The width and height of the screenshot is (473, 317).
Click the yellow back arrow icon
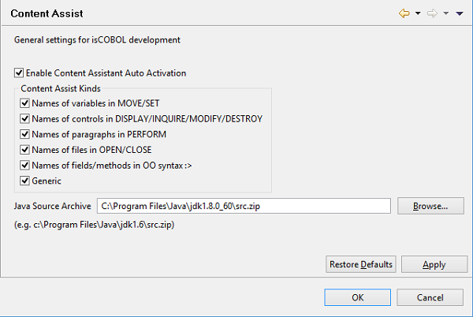coord(405,14)
